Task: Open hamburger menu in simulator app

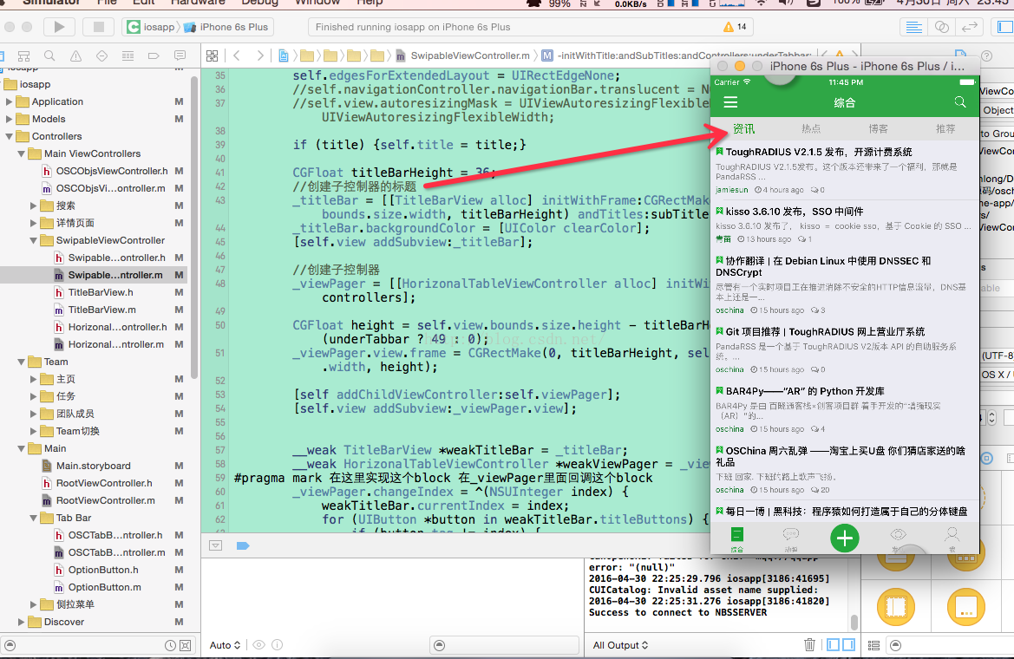Action: pos(730,102)
